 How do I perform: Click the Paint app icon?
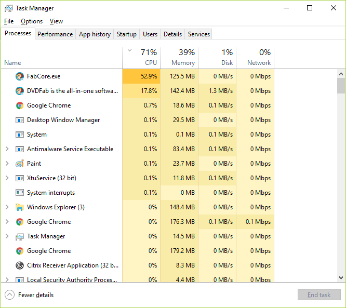coord(20,164)
